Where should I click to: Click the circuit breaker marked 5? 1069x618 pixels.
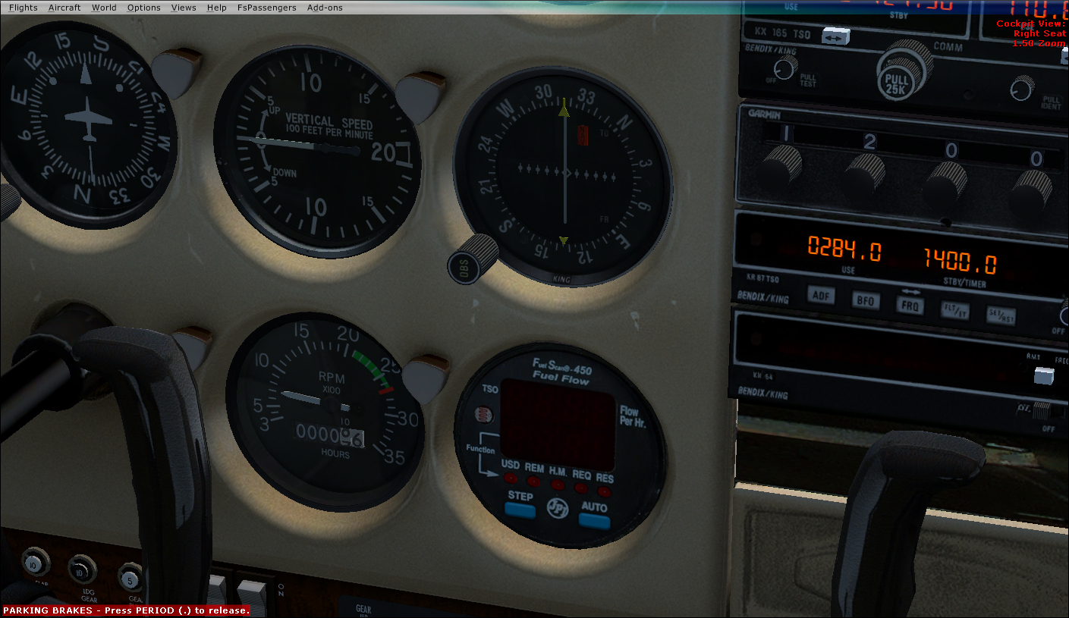click(130, 579)
